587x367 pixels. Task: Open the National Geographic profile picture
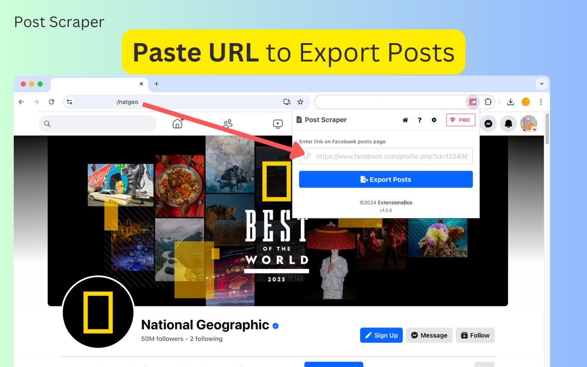98,312
